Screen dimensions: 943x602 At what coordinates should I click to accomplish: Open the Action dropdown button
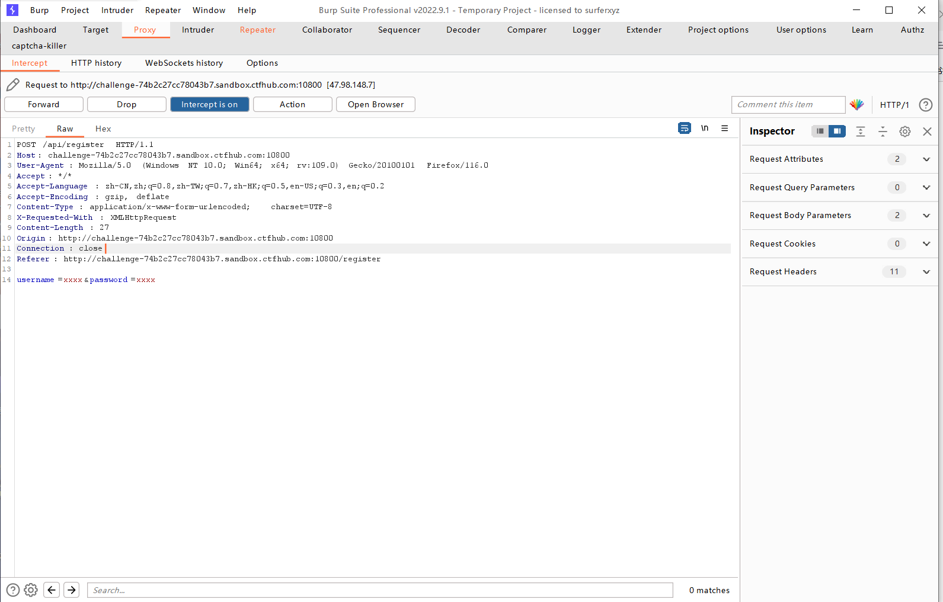click(x=293, y=104)
